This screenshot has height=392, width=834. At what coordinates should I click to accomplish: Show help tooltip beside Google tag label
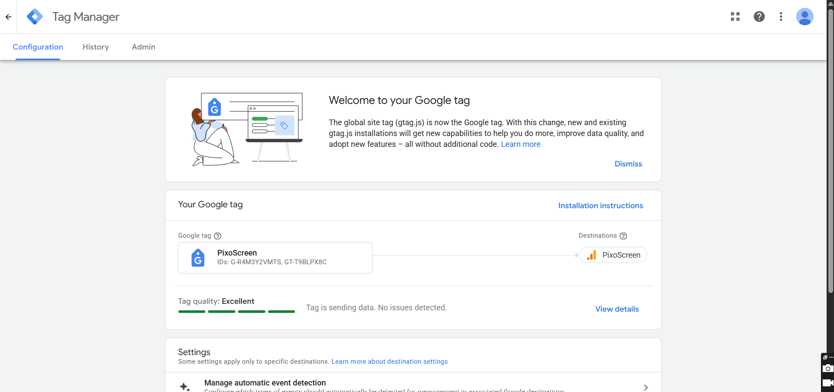(218, 236)
